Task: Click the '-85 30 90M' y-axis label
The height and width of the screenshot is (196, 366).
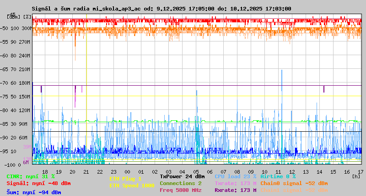Action: 14,124
